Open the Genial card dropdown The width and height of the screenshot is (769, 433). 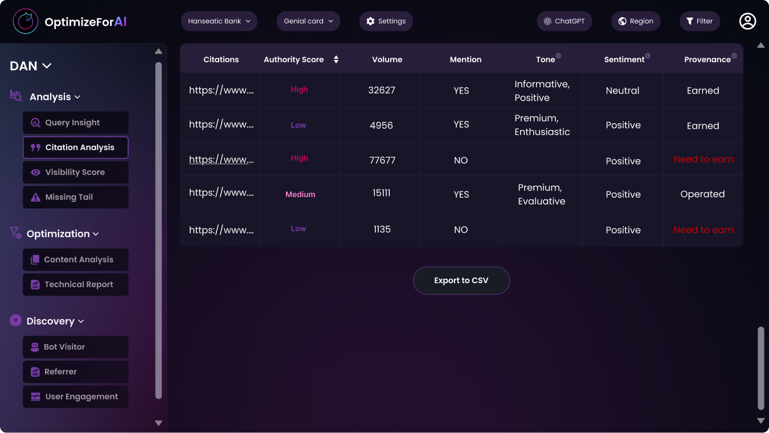pyautogui.click(x=308, y=21)
